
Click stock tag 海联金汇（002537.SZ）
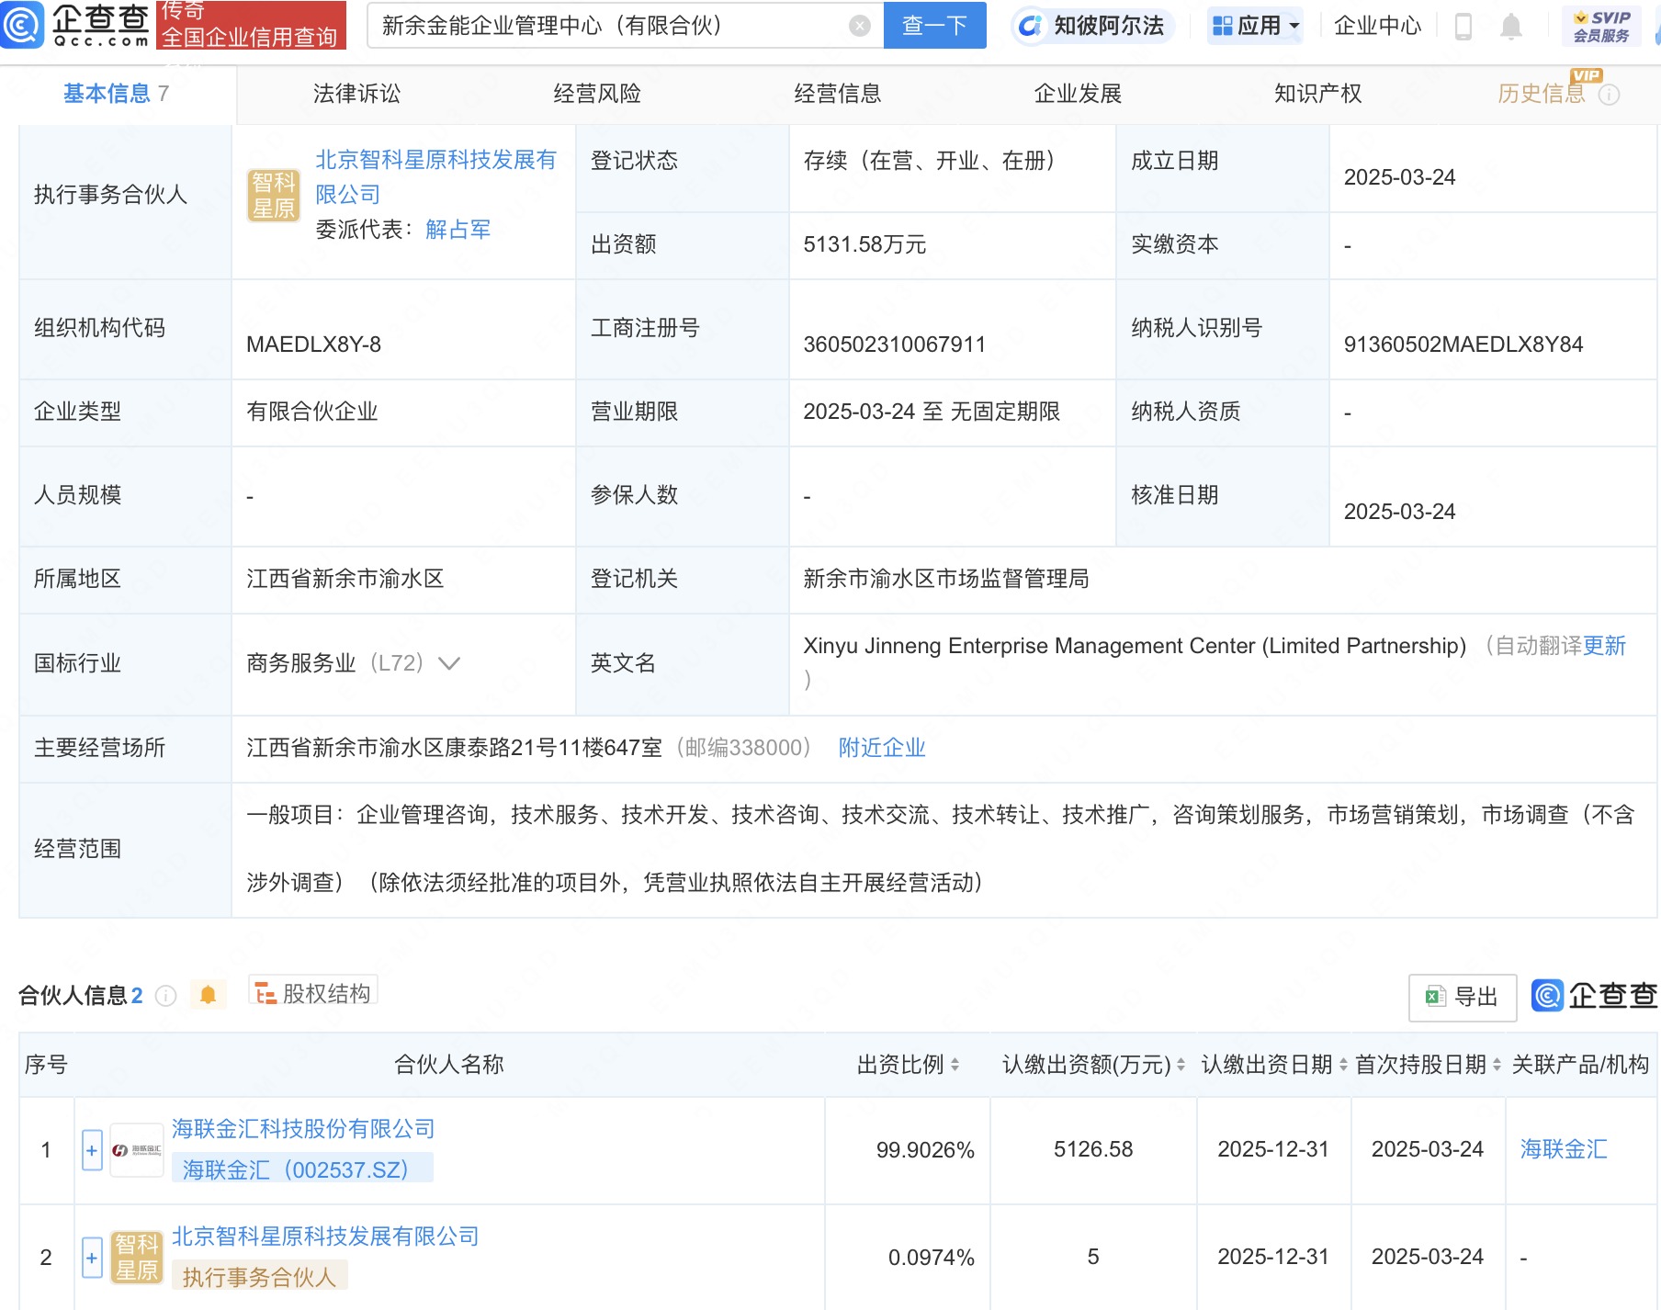coord(302,1169)
